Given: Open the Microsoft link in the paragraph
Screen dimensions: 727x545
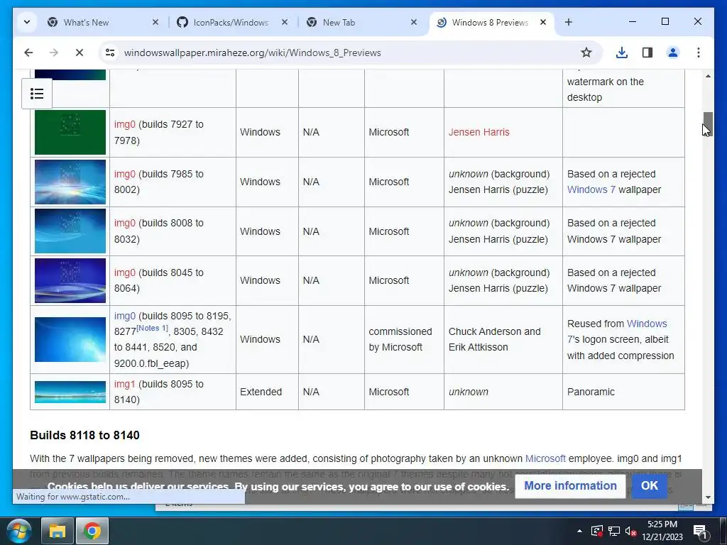Looking at the screenshot, I should click(x=545, y=458).
